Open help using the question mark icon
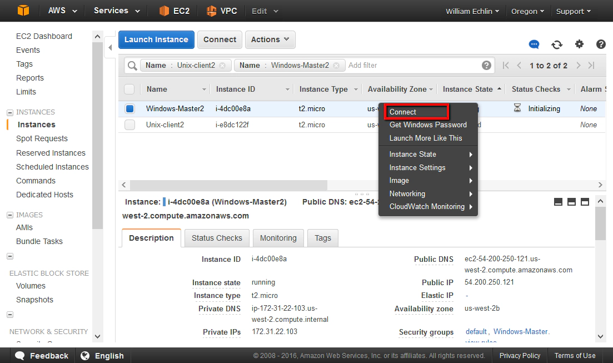The height and width of the screenshot is (363, 613). (601, 44)
